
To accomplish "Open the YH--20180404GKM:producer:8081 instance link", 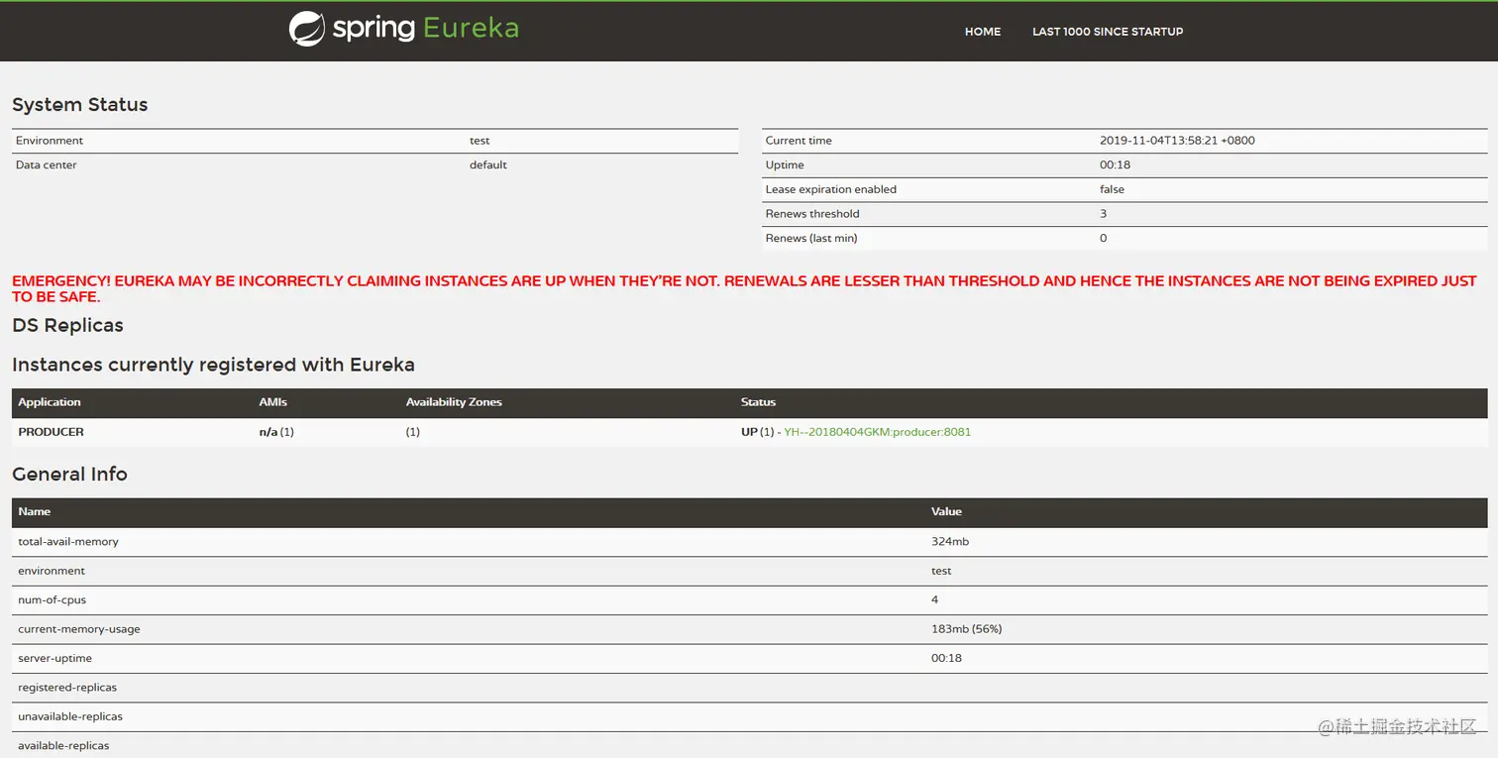I will (x=878, y=432).
